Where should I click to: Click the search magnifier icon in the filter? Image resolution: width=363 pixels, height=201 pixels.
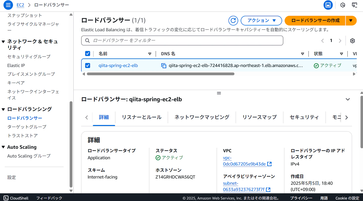point(87,40)
